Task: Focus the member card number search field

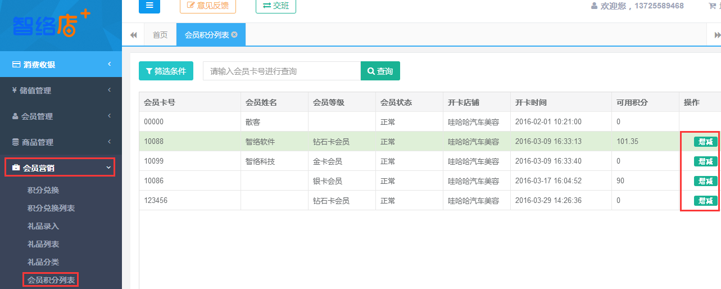Action: [281, 71]
